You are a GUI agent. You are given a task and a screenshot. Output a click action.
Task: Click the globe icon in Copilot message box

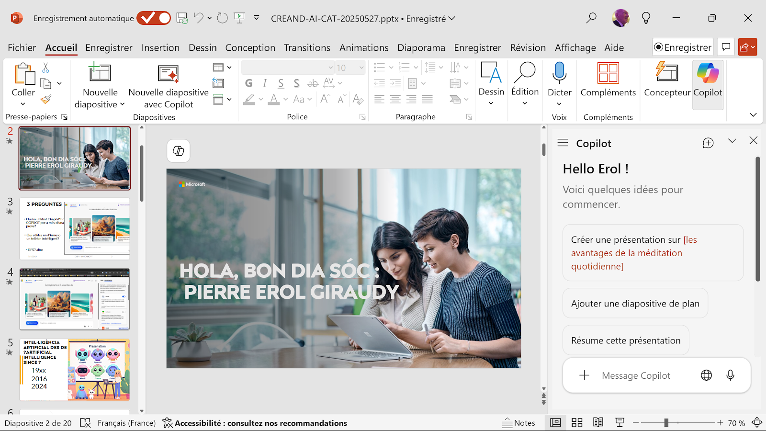706,375
